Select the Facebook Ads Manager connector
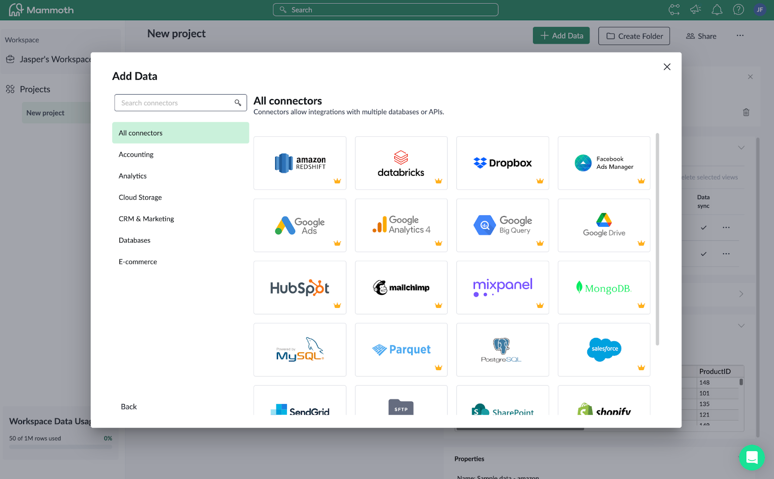774x479 pixels. (x=604, y=163)
